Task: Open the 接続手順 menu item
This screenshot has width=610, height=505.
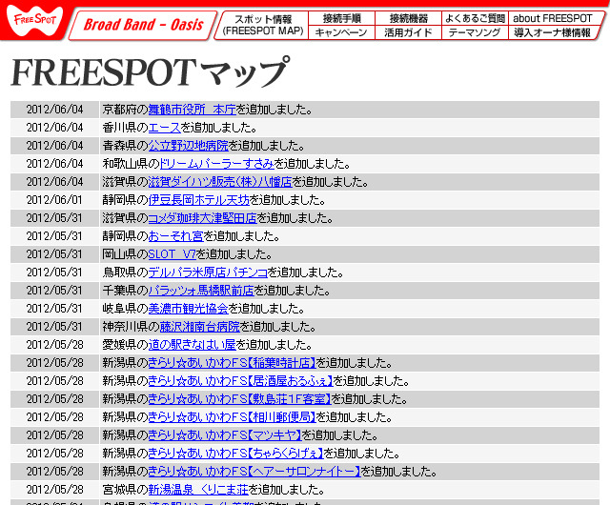Action: (341, 18)
